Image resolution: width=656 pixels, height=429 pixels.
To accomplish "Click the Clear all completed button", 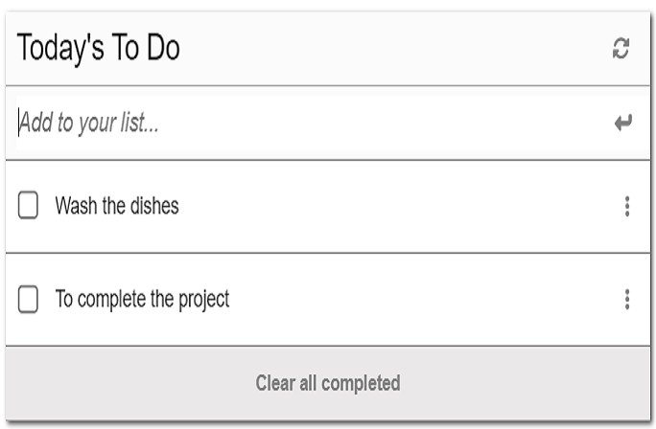I will tap(327, 383).
